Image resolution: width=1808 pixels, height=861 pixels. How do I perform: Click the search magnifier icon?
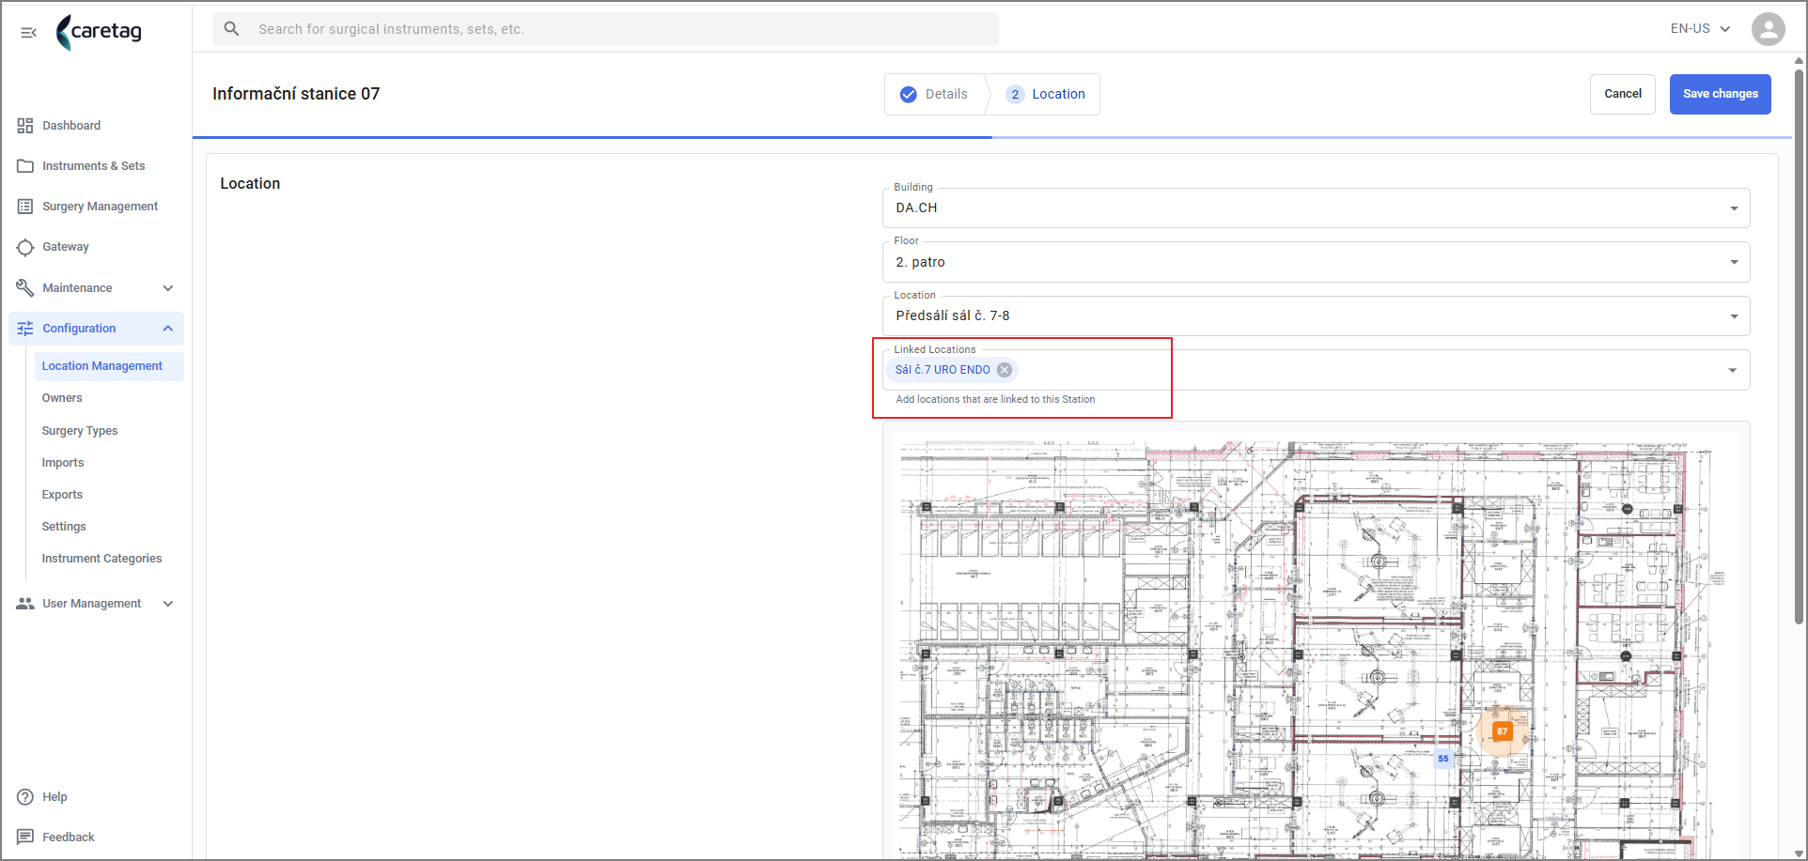tap(231, 29)
